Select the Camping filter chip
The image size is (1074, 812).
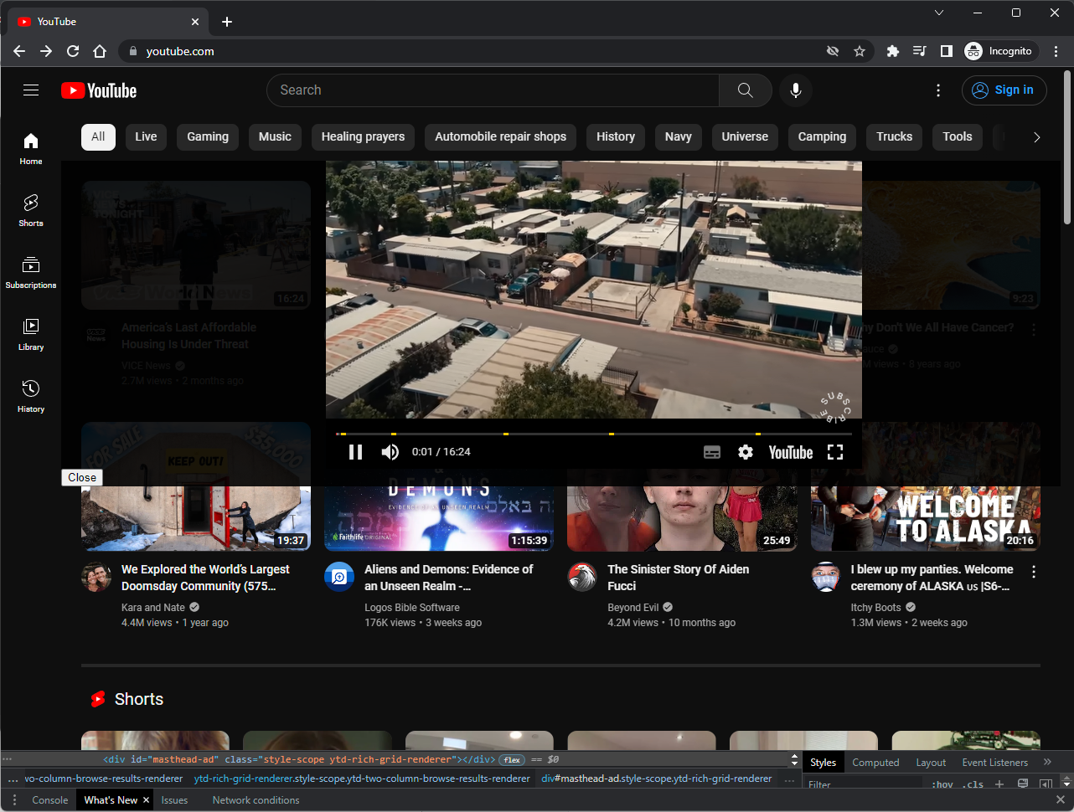(x=822, y=136)
